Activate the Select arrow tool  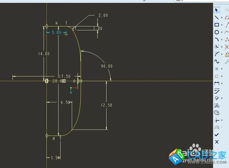(x=217, y=10)
